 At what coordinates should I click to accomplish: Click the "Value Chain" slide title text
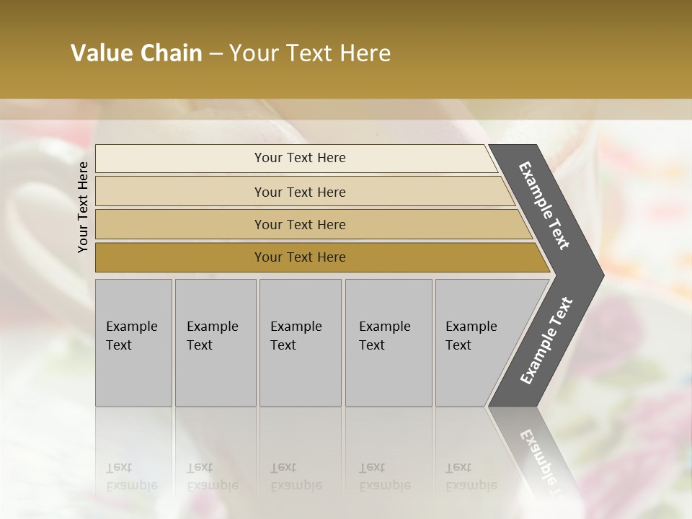click(136, 53)
